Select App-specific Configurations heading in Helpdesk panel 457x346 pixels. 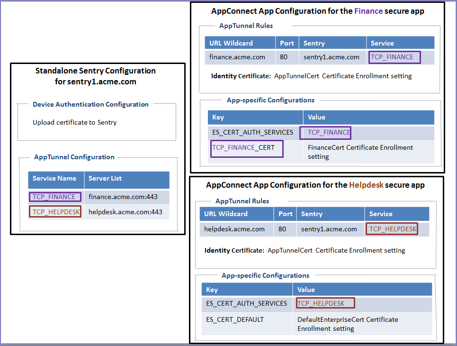[266, 275]
